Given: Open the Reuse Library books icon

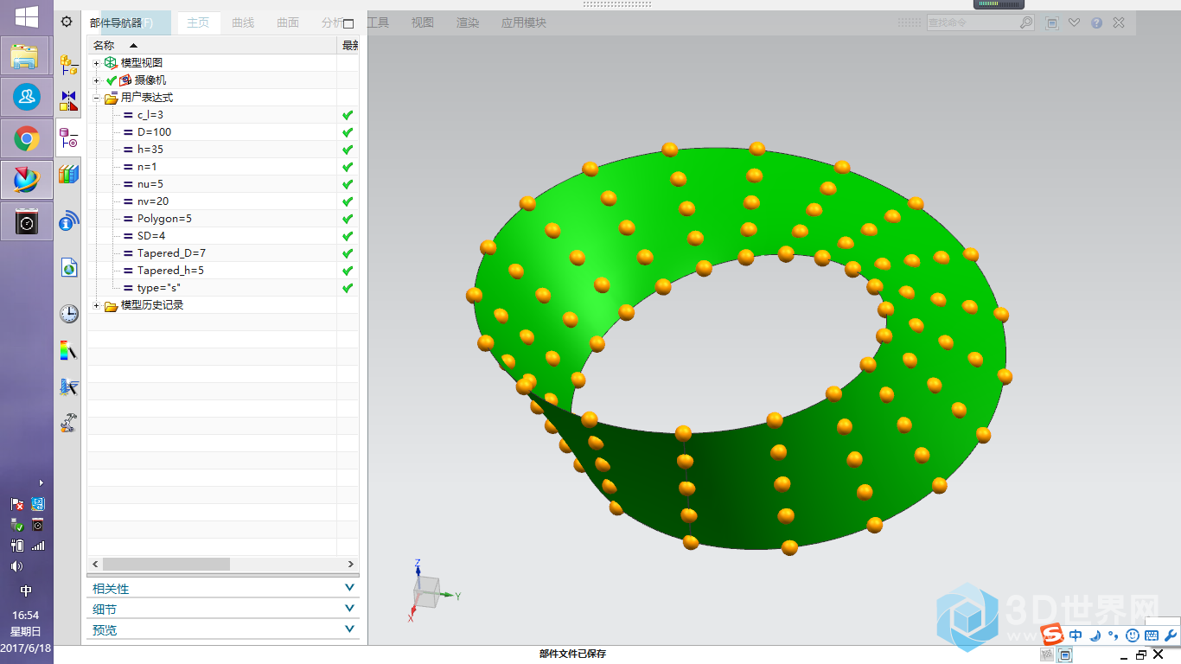Looking at the screenshot, I should [69, 175].
